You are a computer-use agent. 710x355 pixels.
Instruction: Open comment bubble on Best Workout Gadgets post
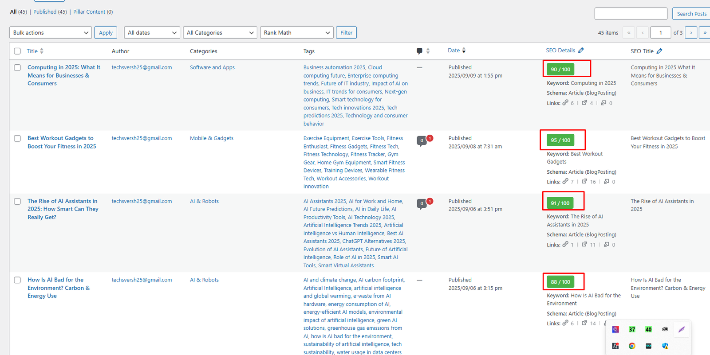(x=422, y=141)
